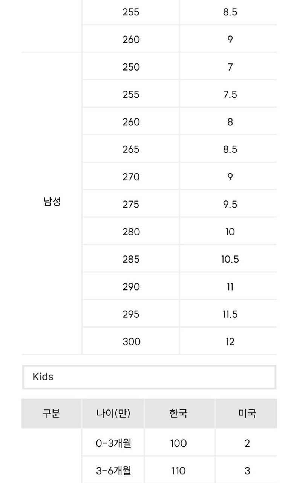Click the US size 12 cell
Image resolution: width=294 pixels, height=483 pixels.
point(230,342)
